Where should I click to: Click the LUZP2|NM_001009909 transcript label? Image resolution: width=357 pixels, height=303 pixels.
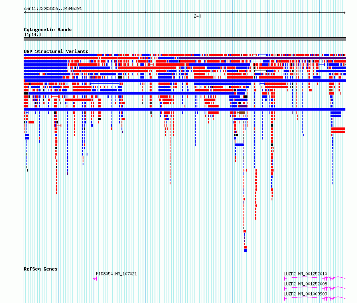click(x=305, y=294)
